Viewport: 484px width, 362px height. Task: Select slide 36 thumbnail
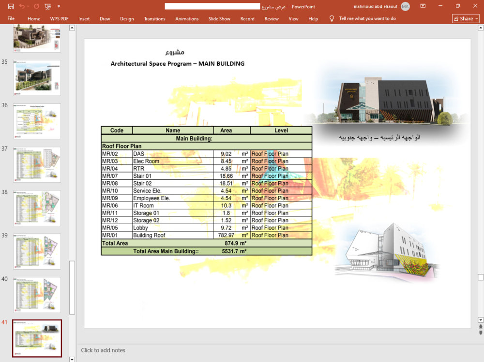(x=37, y=121)
